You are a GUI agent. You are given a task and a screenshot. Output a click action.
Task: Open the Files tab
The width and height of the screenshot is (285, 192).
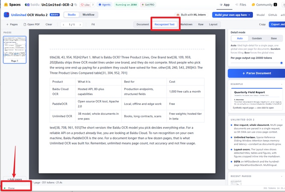point(241,5)
